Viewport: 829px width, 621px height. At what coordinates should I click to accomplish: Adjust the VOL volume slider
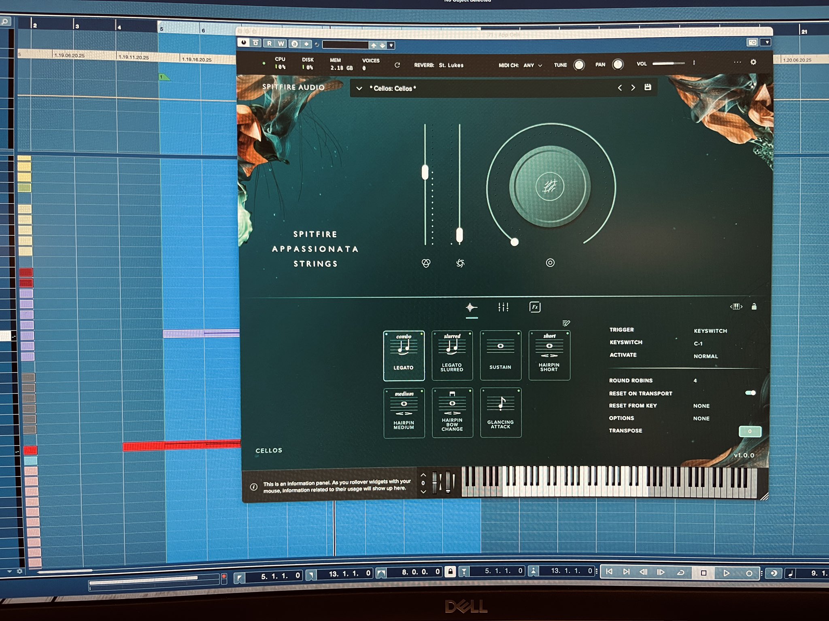[x=668, y=63]
